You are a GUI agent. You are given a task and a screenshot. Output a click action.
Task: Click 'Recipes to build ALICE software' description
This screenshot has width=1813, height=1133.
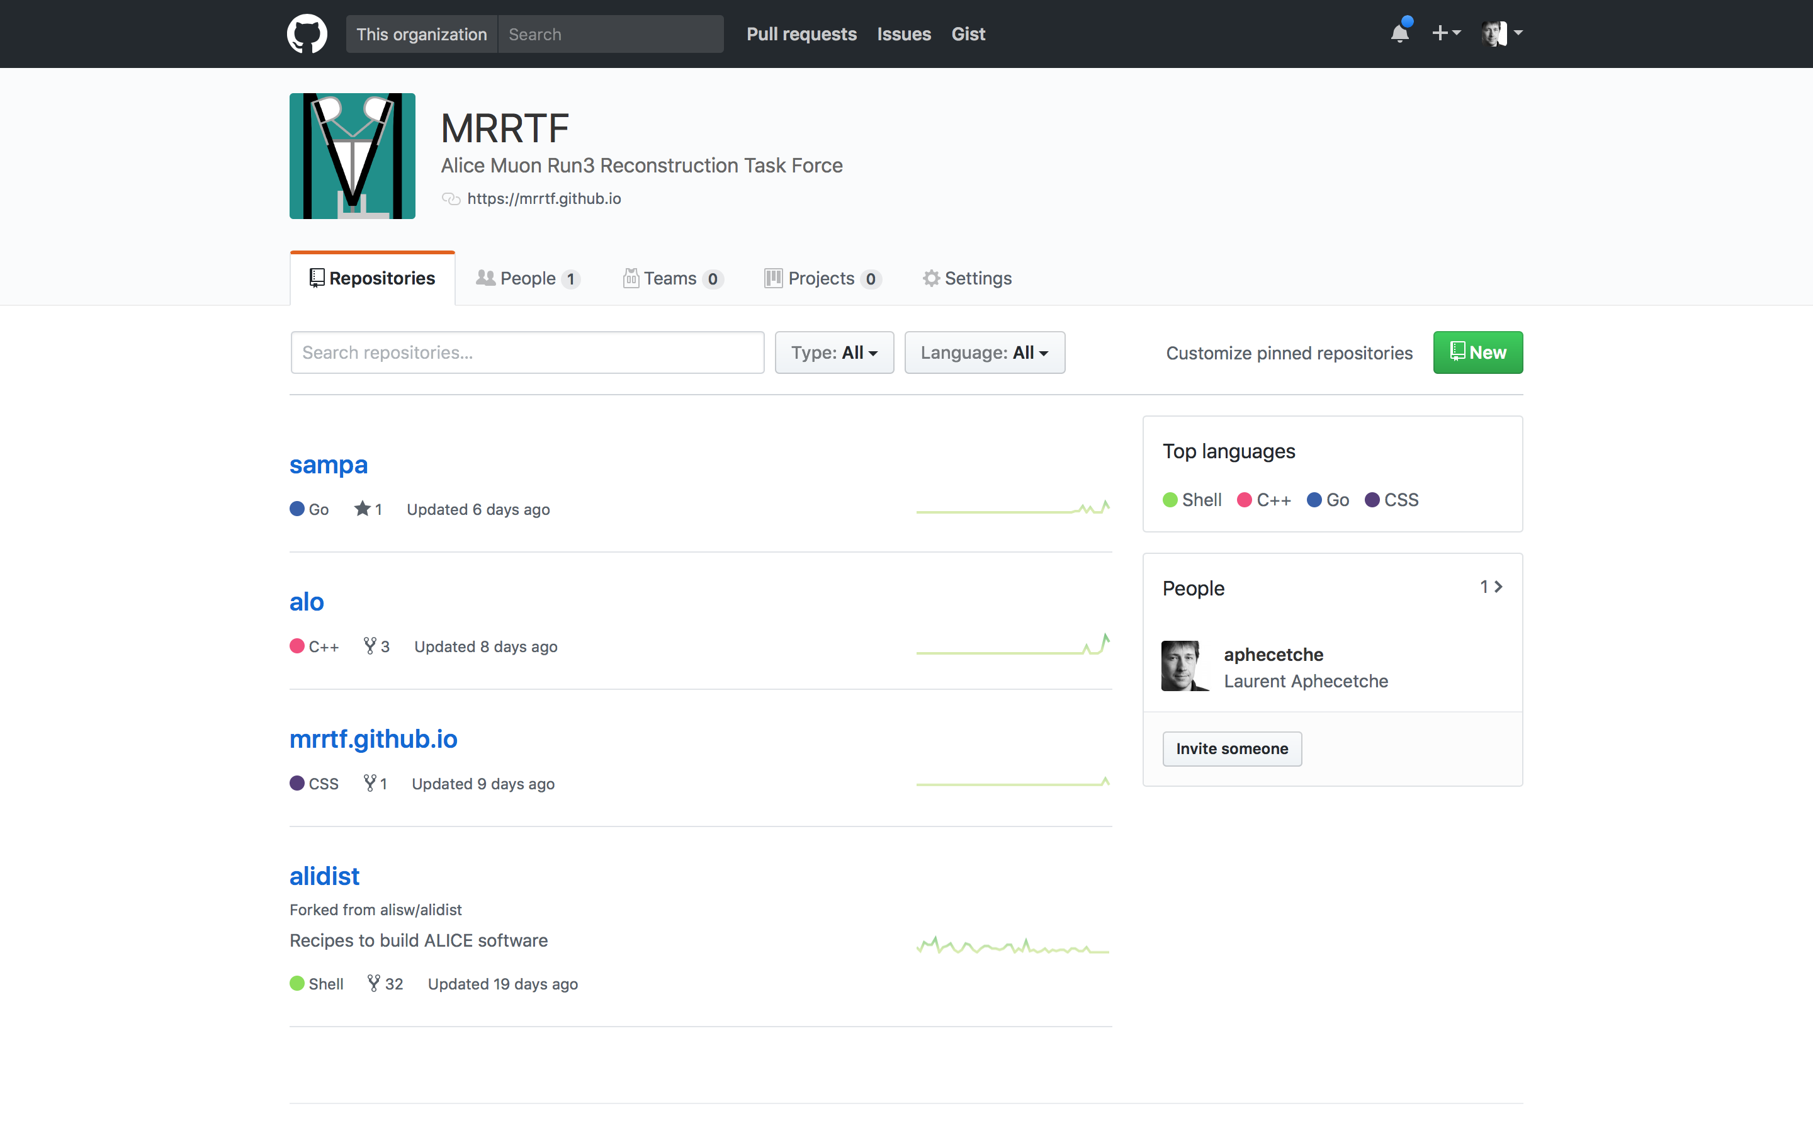tap(419, 940)
